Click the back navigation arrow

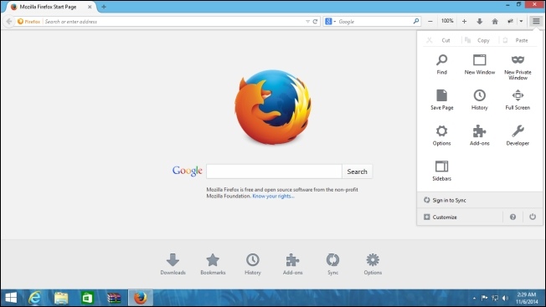click(9, 21)
